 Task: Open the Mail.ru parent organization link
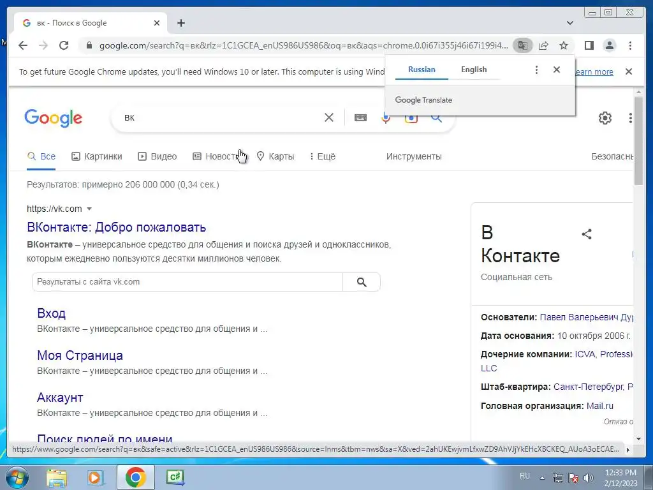tap(599, 406)
